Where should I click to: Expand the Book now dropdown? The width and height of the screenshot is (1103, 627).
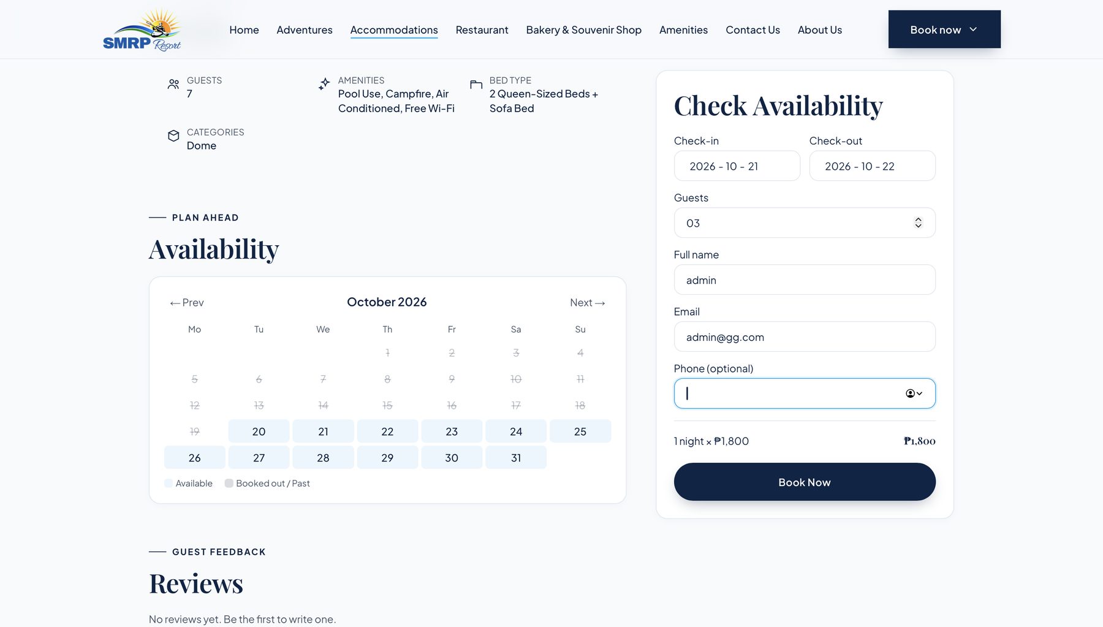click(944, 29)
